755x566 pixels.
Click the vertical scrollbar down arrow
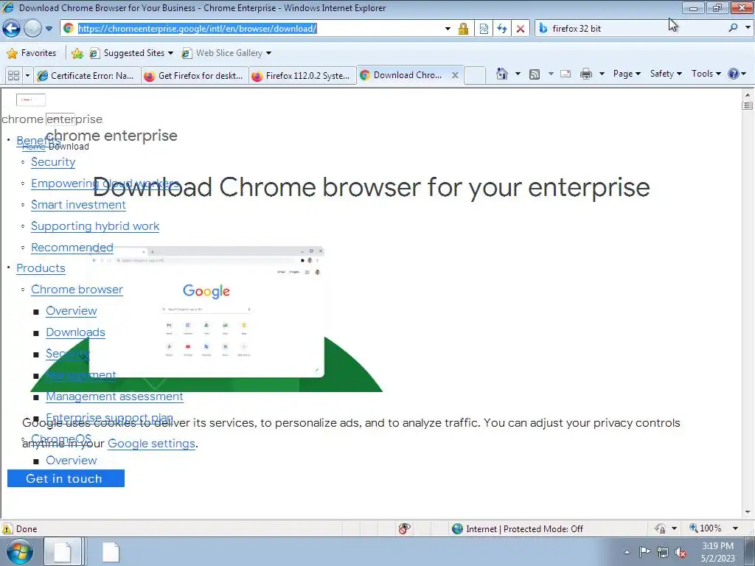(748, 512)
